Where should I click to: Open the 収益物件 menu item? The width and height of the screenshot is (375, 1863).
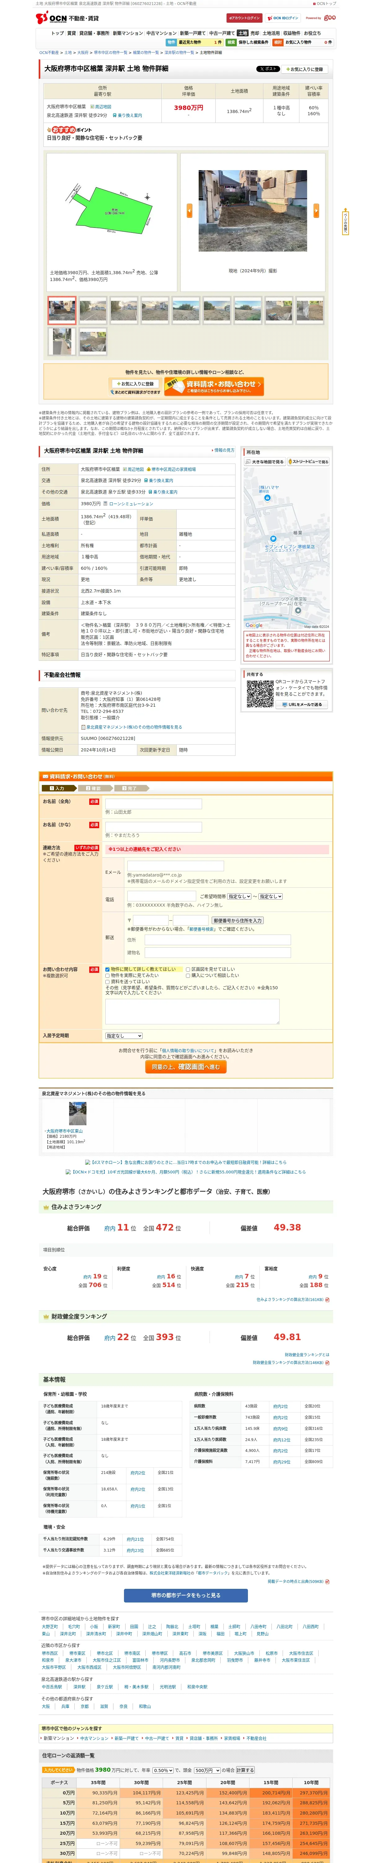(x=291, y=33)
